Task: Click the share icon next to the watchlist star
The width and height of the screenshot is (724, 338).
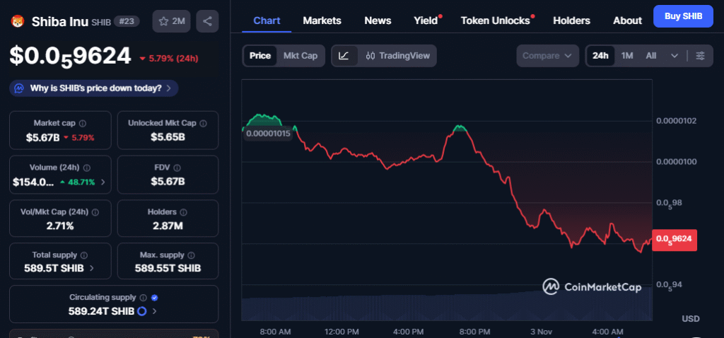Action: click(207, 21)
